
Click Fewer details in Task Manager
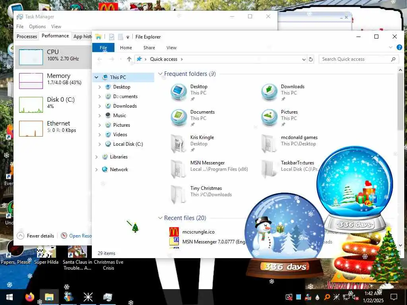point(35,236)
